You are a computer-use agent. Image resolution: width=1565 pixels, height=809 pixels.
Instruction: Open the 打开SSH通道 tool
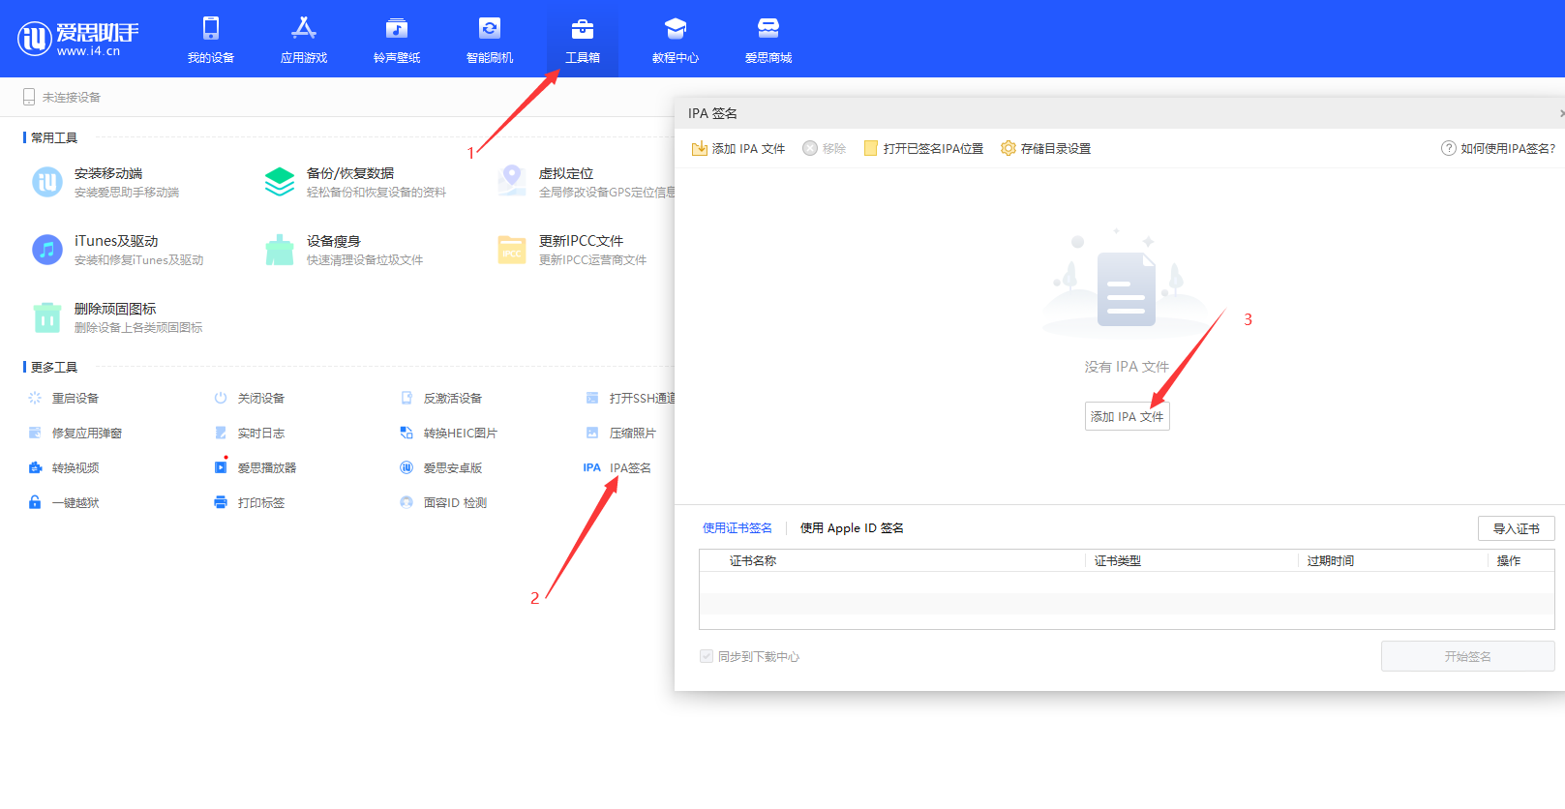[630, 398]
